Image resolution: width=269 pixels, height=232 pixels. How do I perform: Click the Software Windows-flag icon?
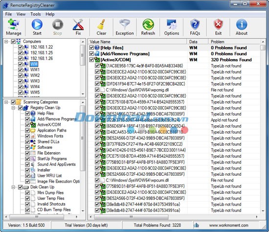point(33,147)
